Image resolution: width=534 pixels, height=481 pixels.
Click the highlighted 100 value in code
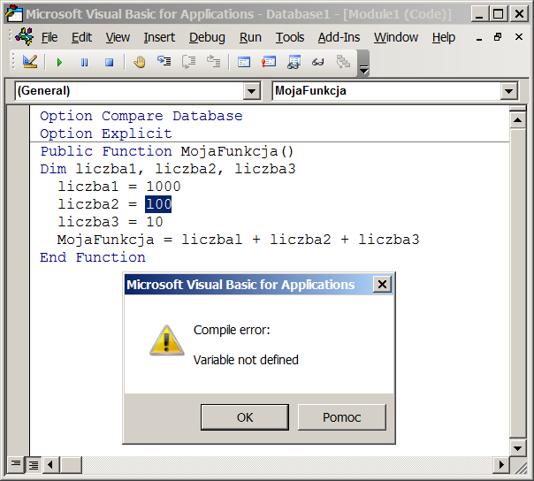point(158,204)
